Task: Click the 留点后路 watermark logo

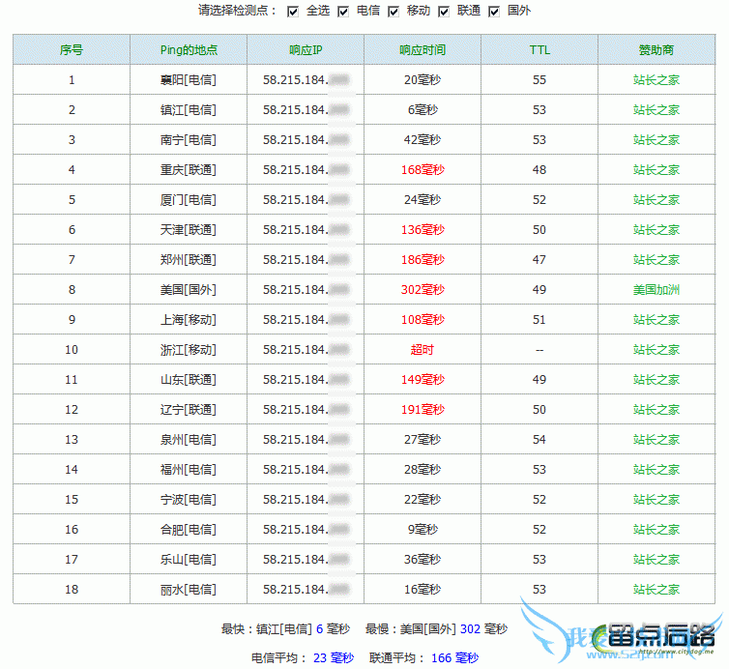Action: tap(659, 636)
